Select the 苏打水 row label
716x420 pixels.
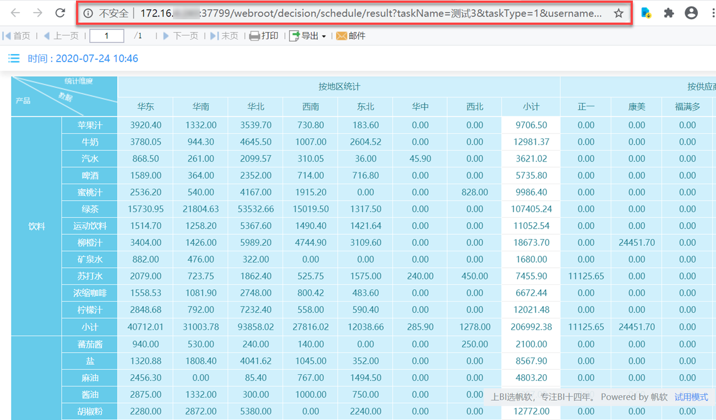coord(90,276)
